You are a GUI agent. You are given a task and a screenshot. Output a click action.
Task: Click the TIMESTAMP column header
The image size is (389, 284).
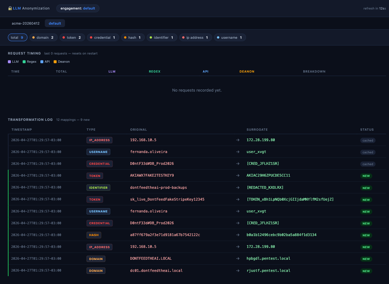pyautogui.click(x=22, y=129)
